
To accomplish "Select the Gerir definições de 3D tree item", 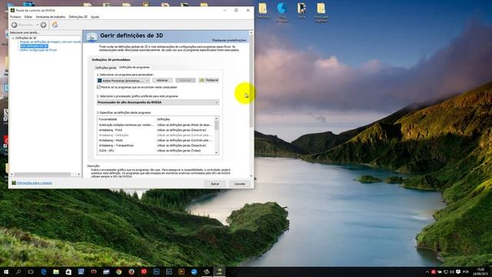I will point(34,46).
